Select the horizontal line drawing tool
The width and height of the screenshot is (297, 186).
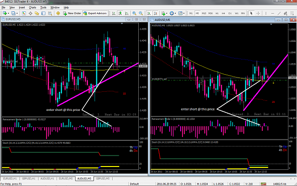273,13
